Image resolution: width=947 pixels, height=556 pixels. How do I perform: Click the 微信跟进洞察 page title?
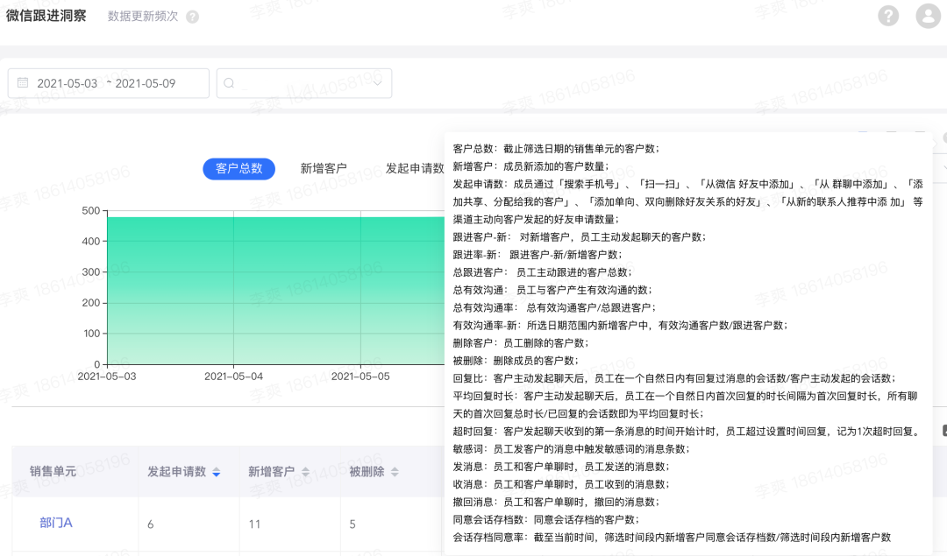point(46,16)
